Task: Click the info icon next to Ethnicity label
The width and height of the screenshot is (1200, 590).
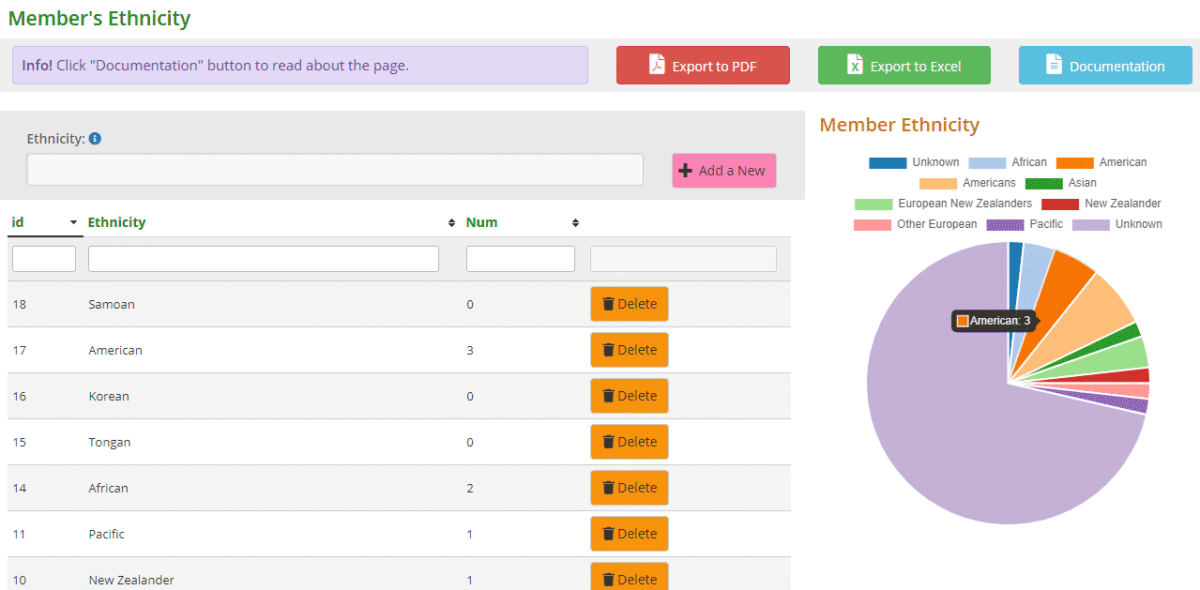Action: (x=95, y=139)
